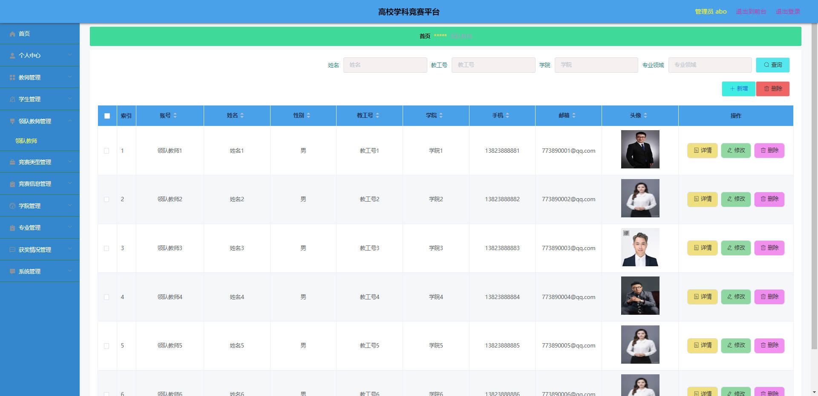
Task: Expand the 系统管理 menu arrow
Action: point(70,271)
